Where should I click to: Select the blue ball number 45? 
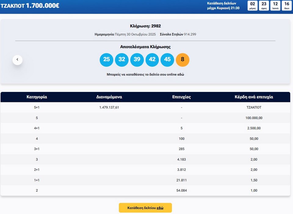click(167, 60)
